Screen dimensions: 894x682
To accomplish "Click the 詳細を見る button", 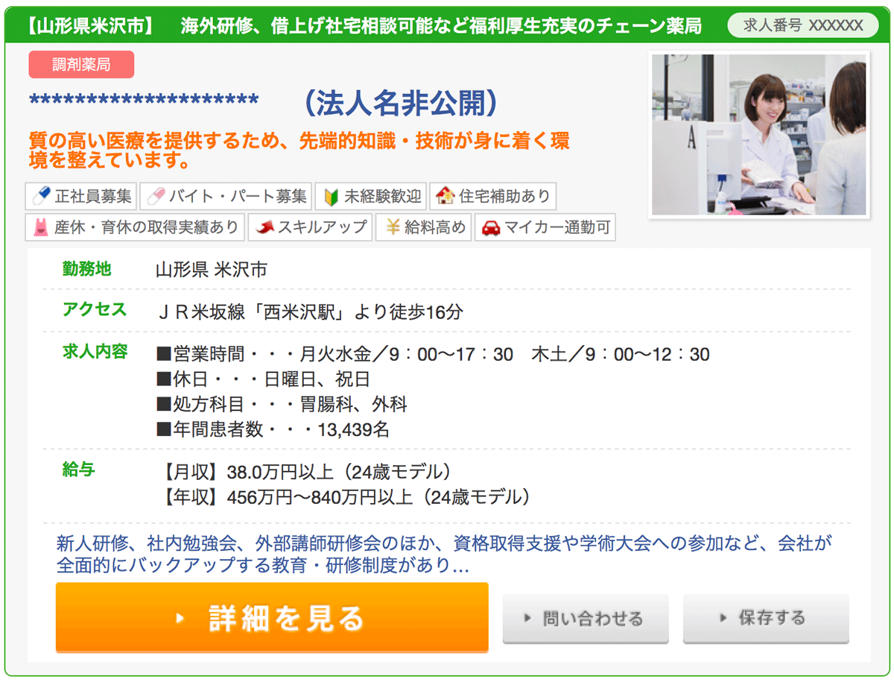I will coord(272,619).
